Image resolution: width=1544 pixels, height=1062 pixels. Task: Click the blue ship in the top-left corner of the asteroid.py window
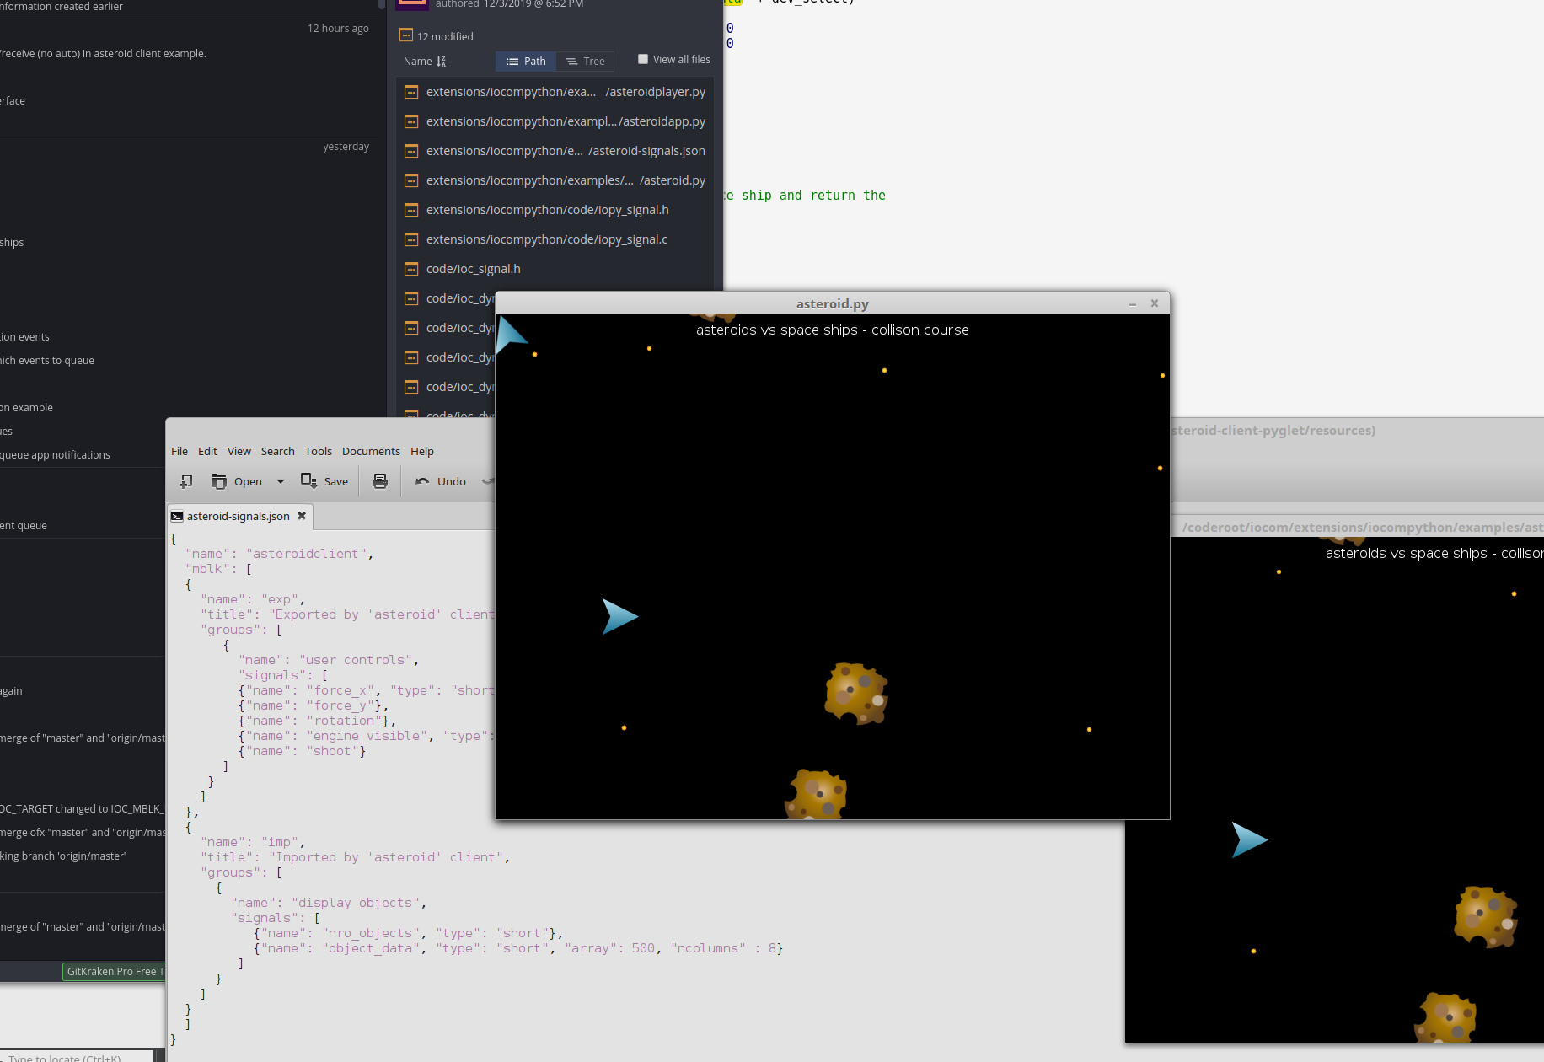(x=510, y=334)
